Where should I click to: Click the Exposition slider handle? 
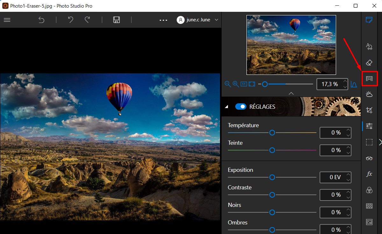click(272, 177)
